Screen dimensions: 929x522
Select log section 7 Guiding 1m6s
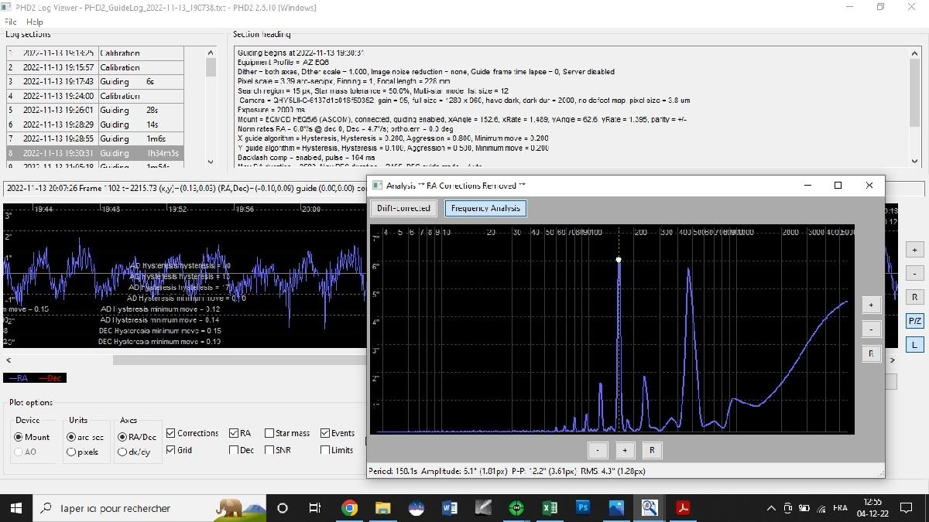tap(95, 138)
